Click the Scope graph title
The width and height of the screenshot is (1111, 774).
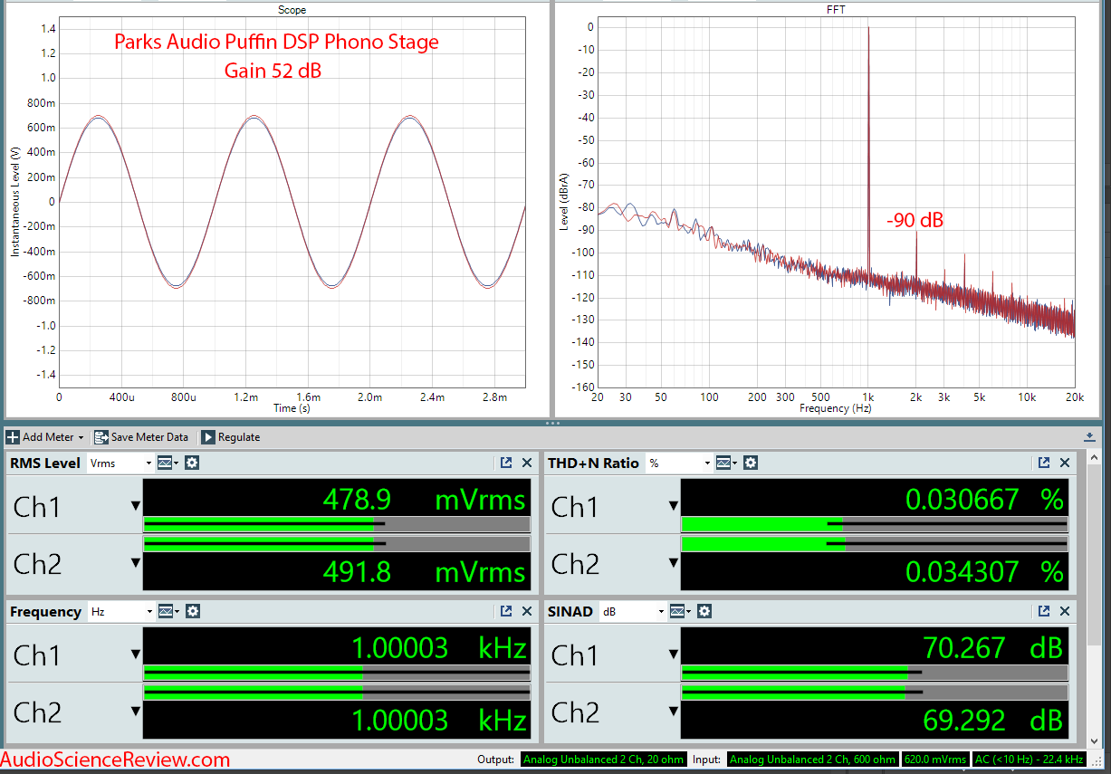tap(292, 10)
